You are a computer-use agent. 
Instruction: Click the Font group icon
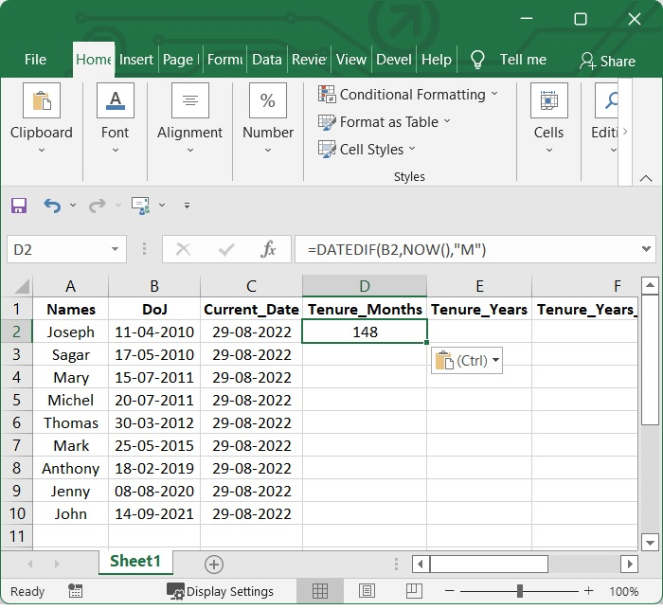[x=115, y=101]
